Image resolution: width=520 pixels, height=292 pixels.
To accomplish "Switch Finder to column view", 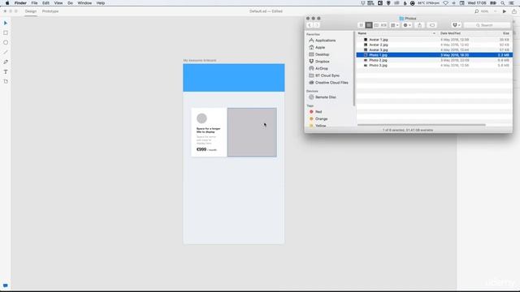I will (x=376, y=25).
